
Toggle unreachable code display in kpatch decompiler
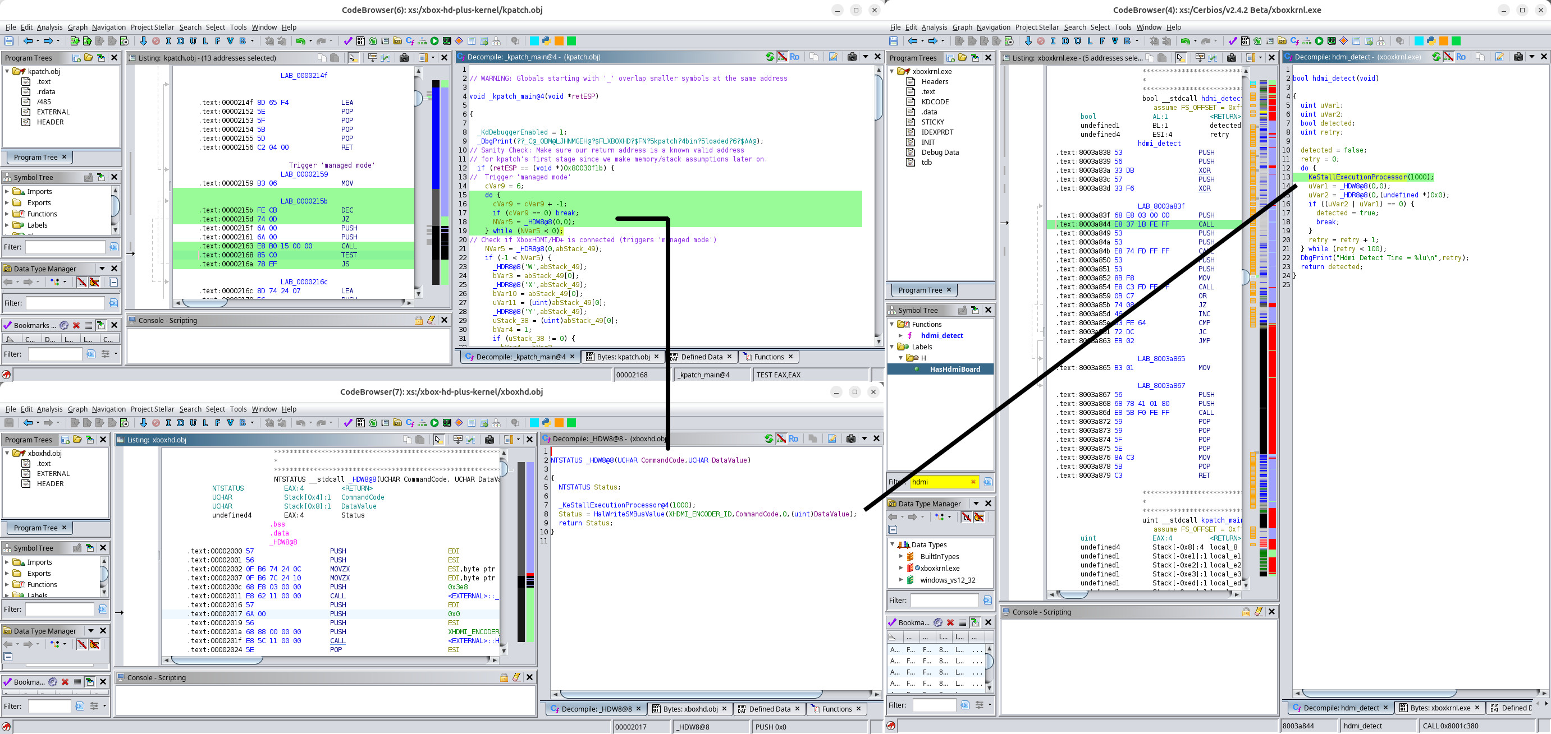[782, 57]
